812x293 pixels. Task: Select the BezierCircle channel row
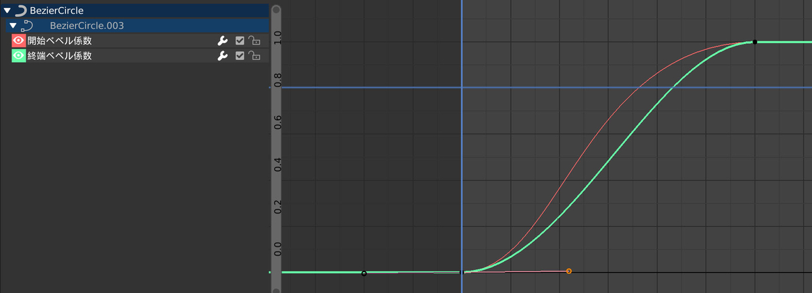(x=135, y=11)
